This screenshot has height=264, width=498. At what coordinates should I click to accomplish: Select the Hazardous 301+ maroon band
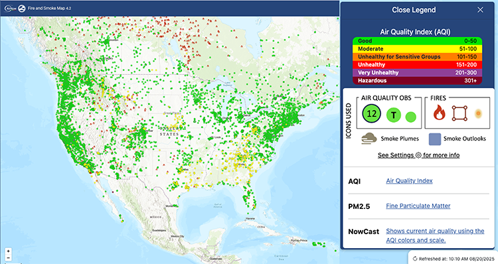coord(418,81)
